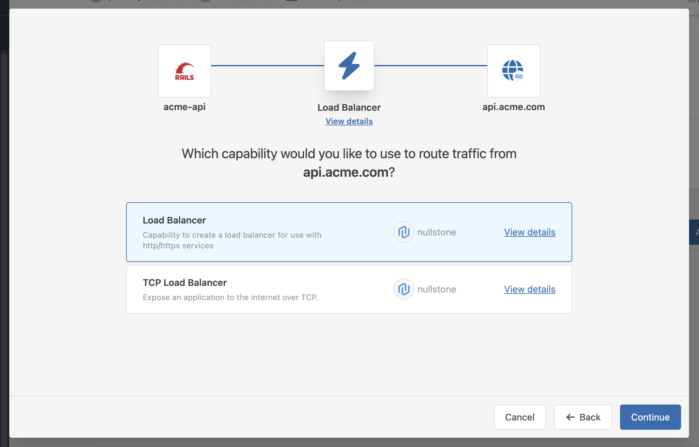Click the lightning bolt Load Balancer icon

[349, 65]
